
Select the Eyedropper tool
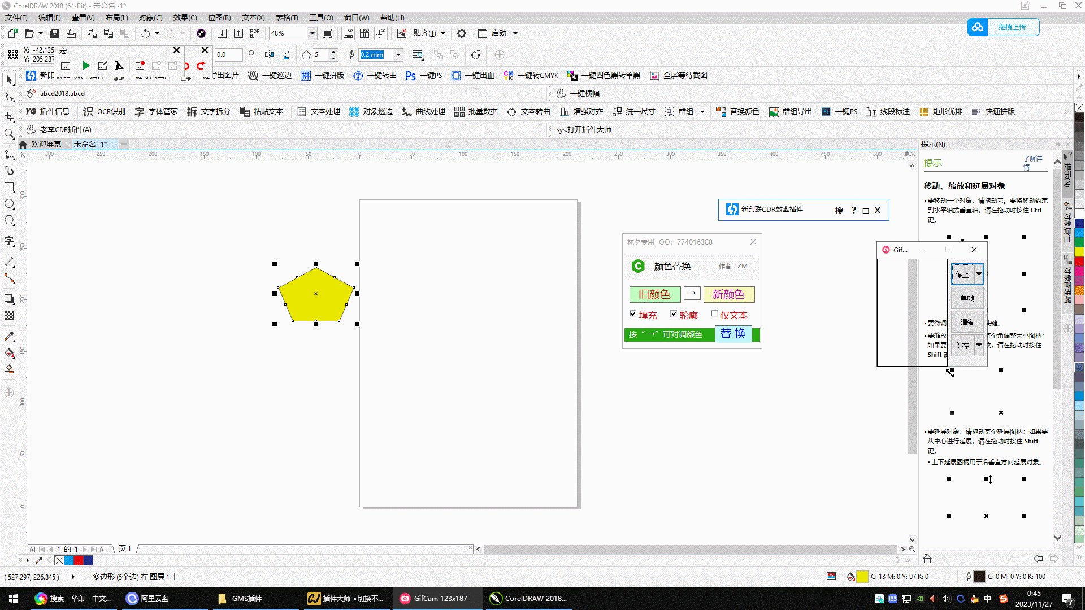point(10,337)
